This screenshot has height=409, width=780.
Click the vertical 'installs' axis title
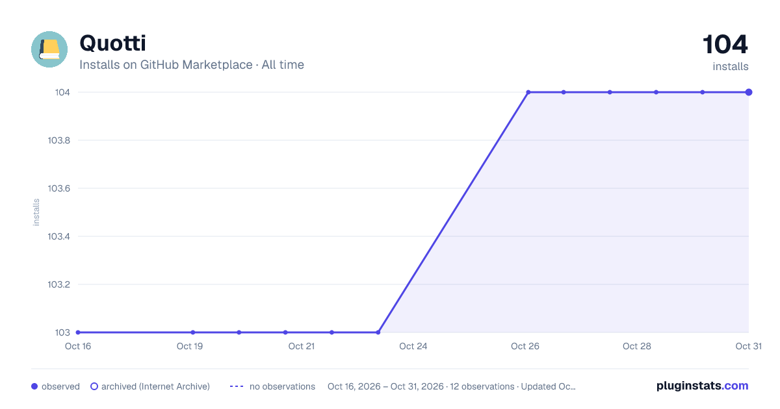(36, 212)
